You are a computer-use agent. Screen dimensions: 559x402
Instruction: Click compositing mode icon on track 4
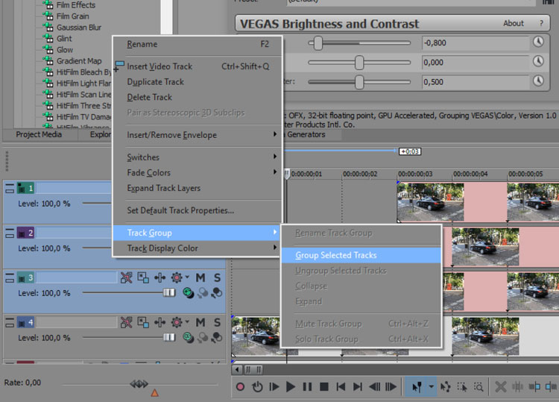(188, 337)
